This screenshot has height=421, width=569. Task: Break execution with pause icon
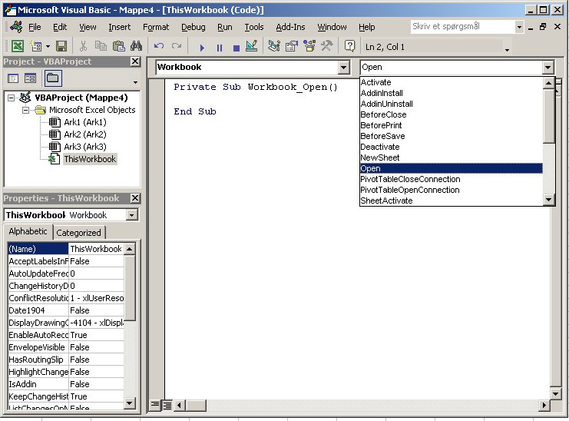coord(219,47)
